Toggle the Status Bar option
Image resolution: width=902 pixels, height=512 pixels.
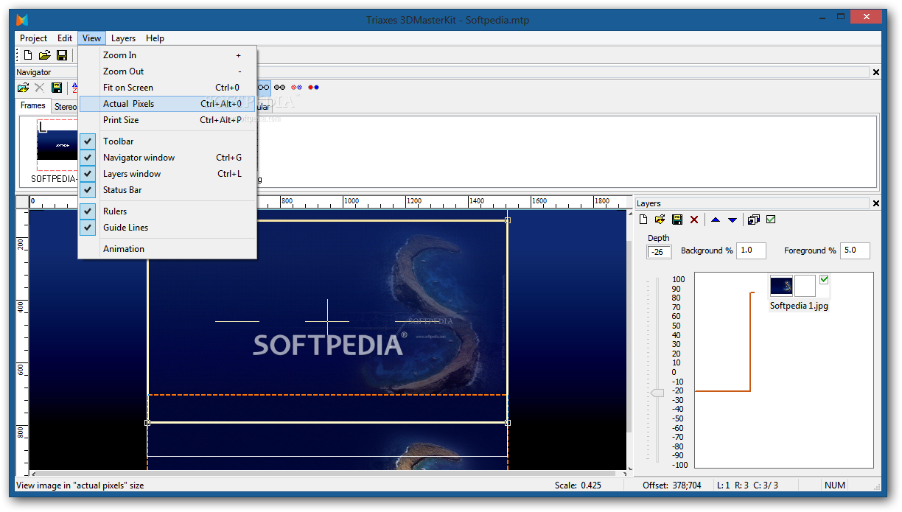(167, 190)
